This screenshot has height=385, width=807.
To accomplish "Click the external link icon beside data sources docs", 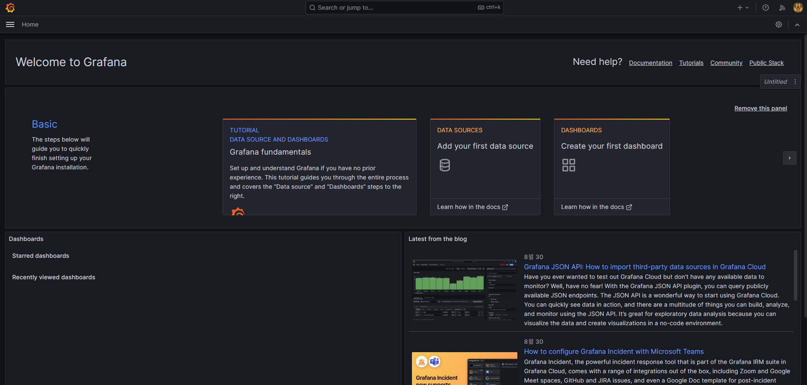I will [505, 207].
